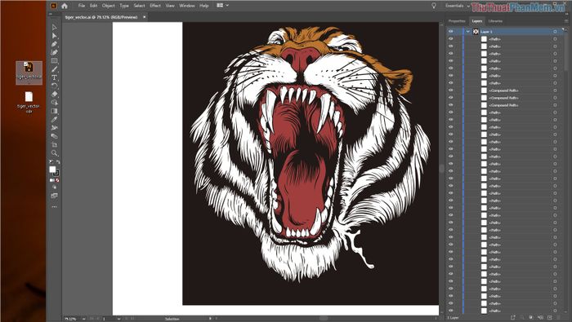Screen dimensions: 572x322
Task: Collapse the right panel dock arrows
Action: tap(566, 14)
